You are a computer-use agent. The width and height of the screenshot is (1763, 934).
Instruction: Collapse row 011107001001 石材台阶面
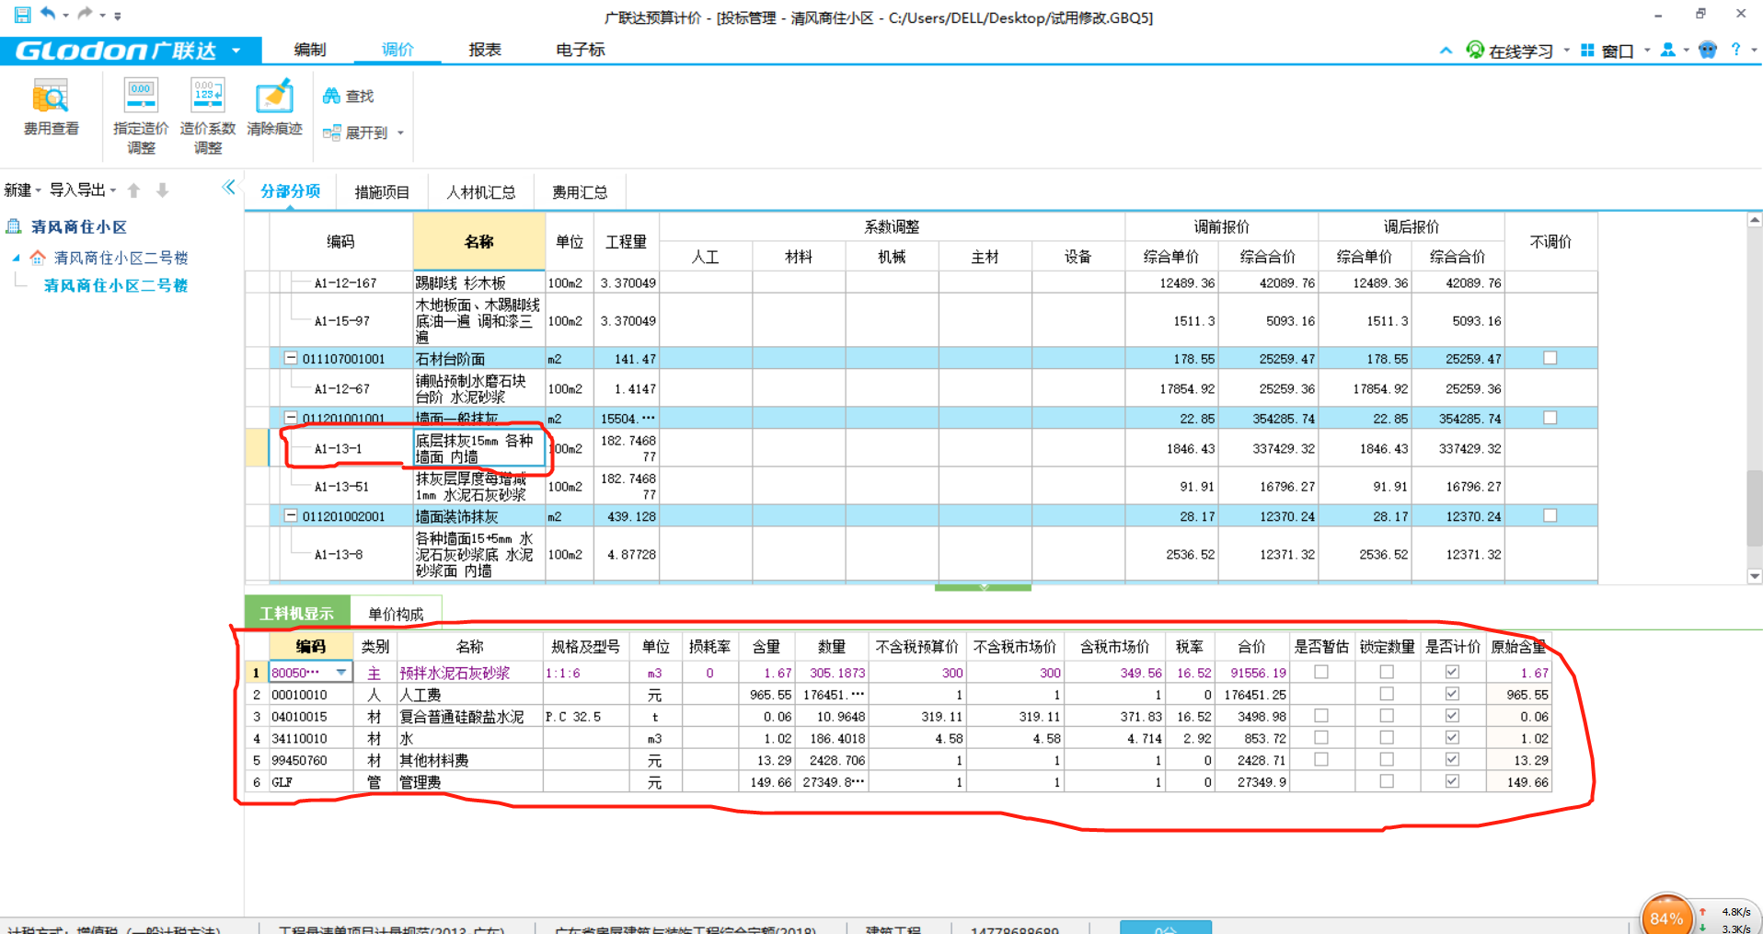click(291, 358)
